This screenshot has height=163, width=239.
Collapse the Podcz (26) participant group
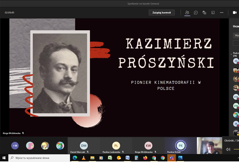coord(231,54)
